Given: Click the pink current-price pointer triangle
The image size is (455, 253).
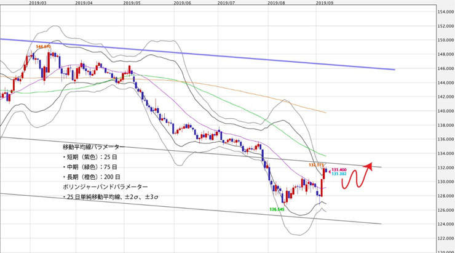Looking at the screenshot, I should click(330, 171).
